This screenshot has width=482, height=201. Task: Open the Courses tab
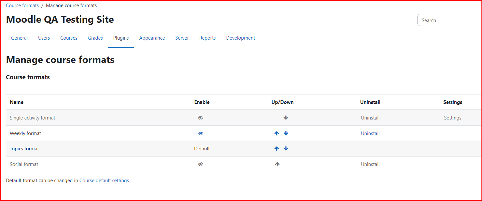point(69,38)
